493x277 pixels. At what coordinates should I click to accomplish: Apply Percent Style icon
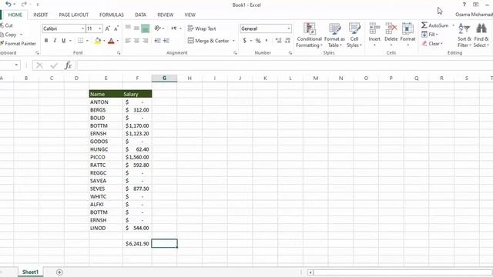[258, 41]
